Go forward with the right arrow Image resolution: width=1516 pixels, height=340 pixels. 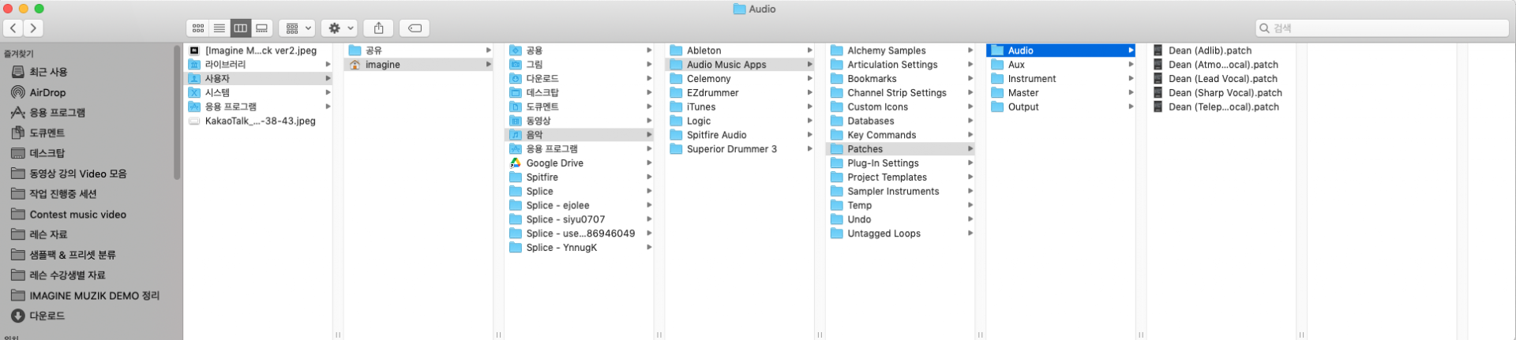[33, 28]
